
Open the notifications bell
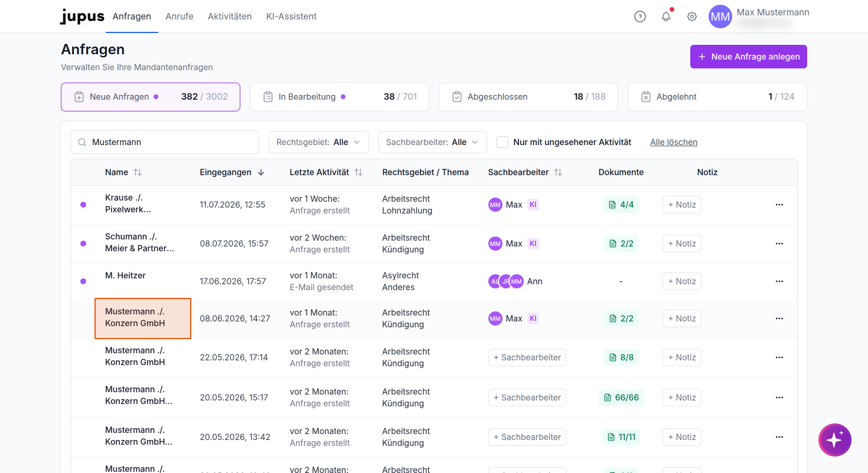[x=666, y=17]
